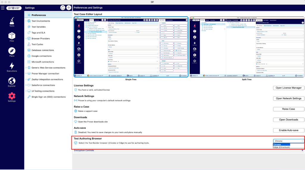Click Open License Manager button
The height and width of the screenshot is (170, 305).
(x=288, y=88)
